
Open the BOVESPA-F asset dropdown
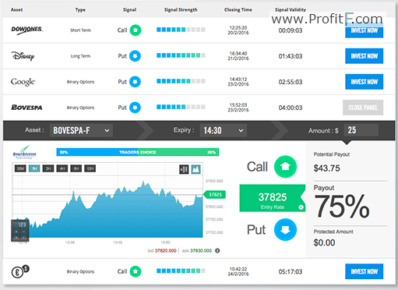coord(81,130)
